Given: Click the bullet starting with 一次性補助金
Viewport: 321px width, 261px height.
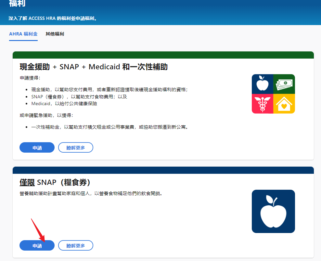Looking at the screenshot, I should coord(110,127).
